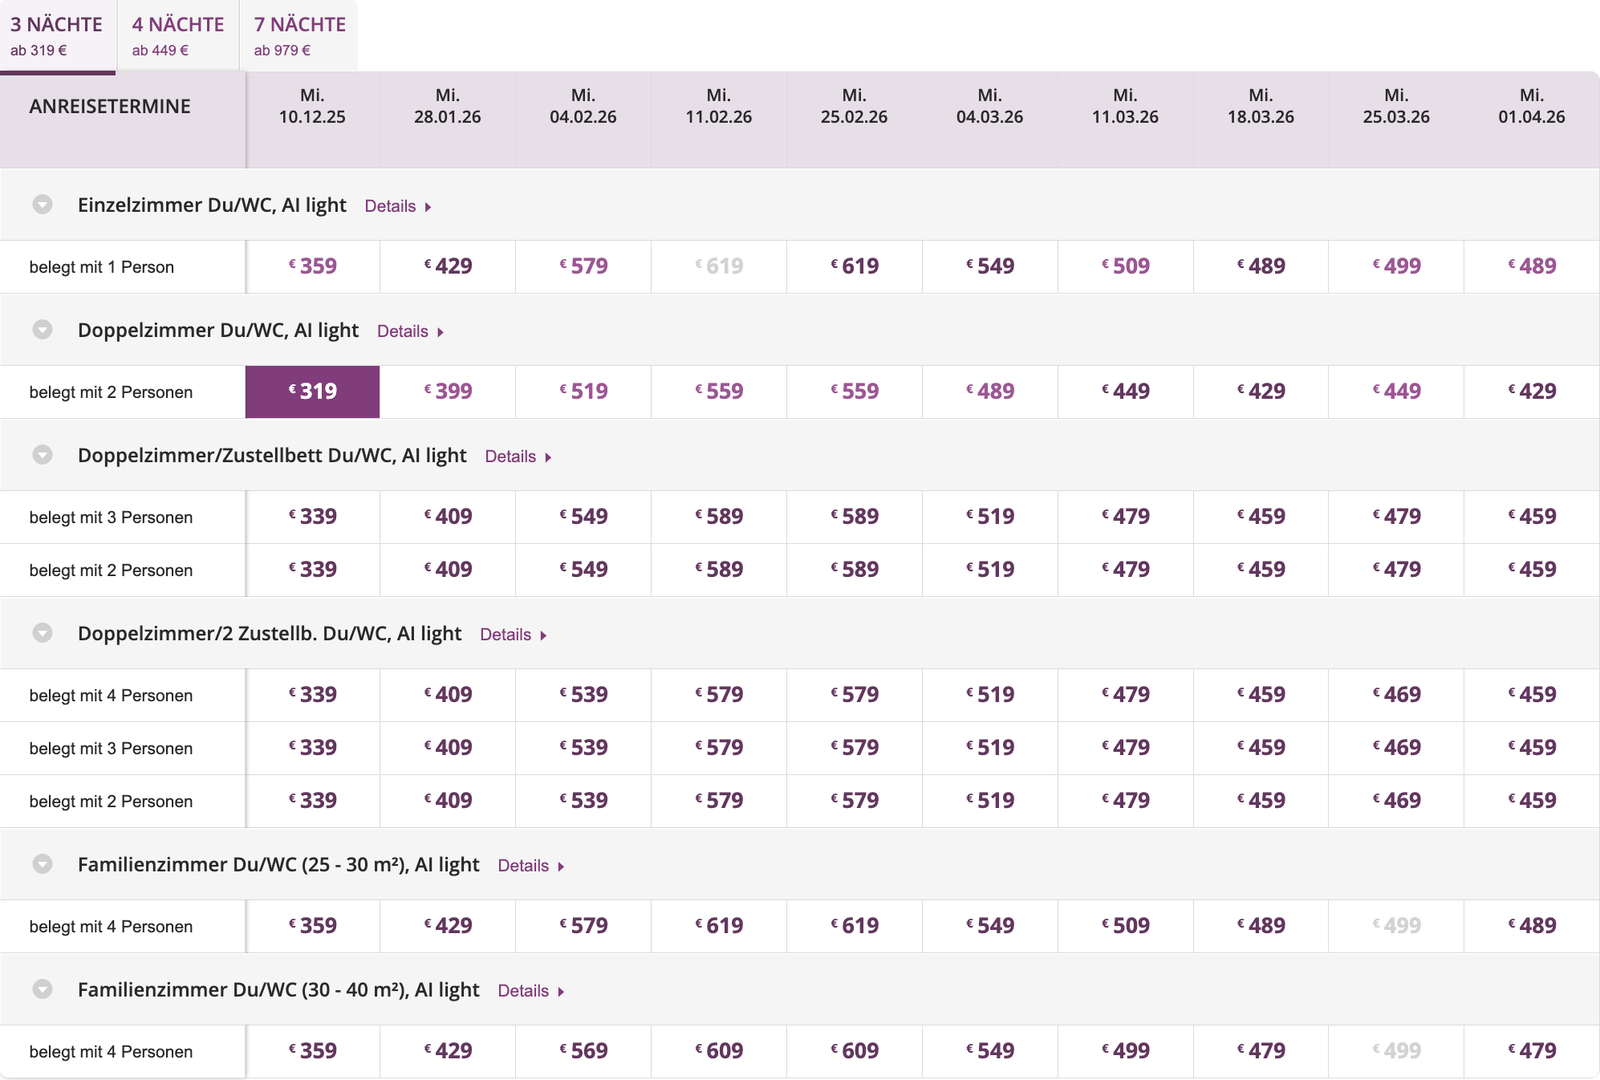Select highlighted €319 price on 10.12.25
This screenshot has width=1600, height=1080.
coord(312,392)
